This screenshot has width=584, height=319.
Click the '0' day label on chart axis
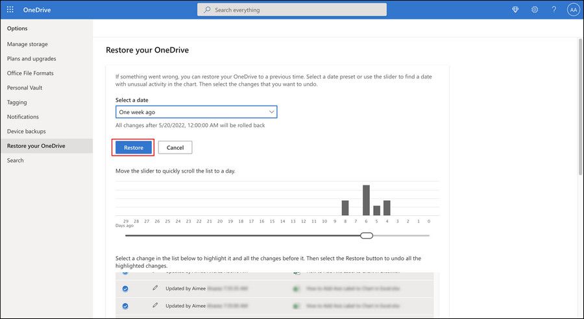coord(429,221)
